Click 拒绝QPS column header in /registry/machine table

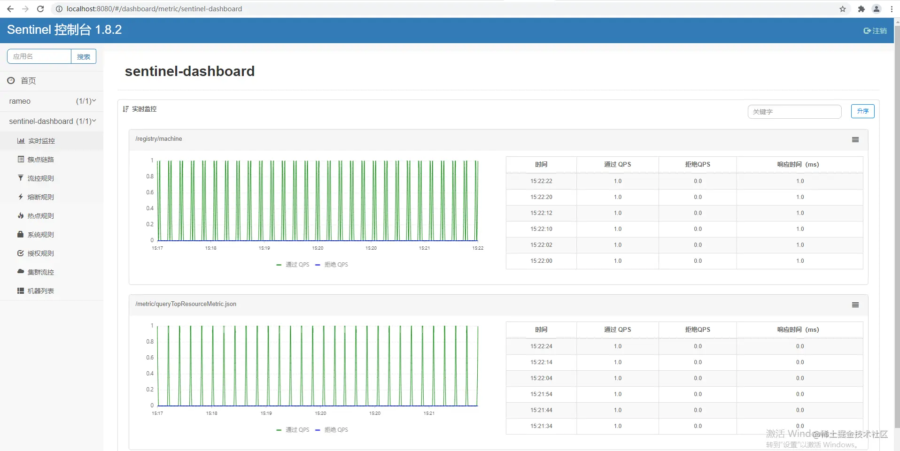(698, 165)
